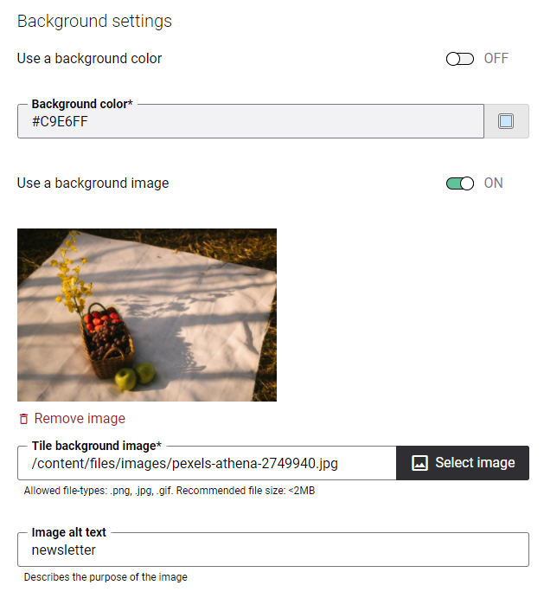Click the 'Background color*' field label
544x598 pixels.
click(x=82, y=104)
